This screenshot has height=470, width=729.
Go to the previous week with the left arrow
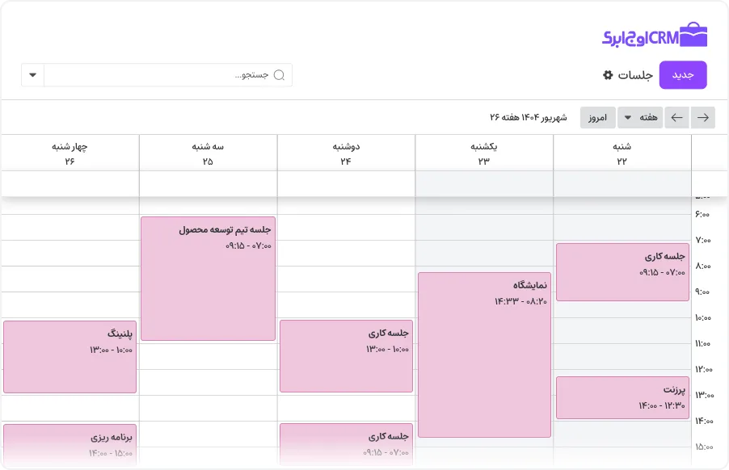click(x=677, y=118)
